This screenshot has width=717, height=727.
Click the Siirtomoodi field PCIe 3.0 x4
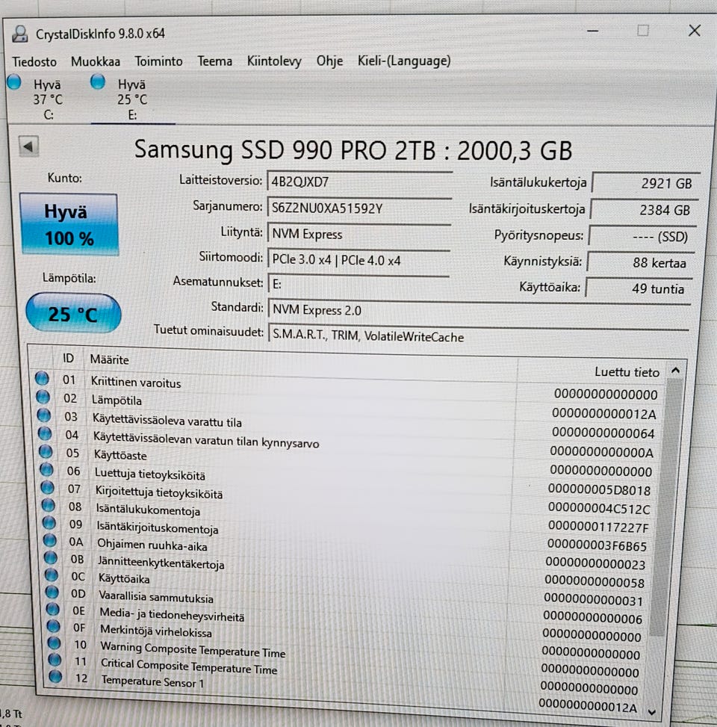pyautogui.click(x=358, y=260)
